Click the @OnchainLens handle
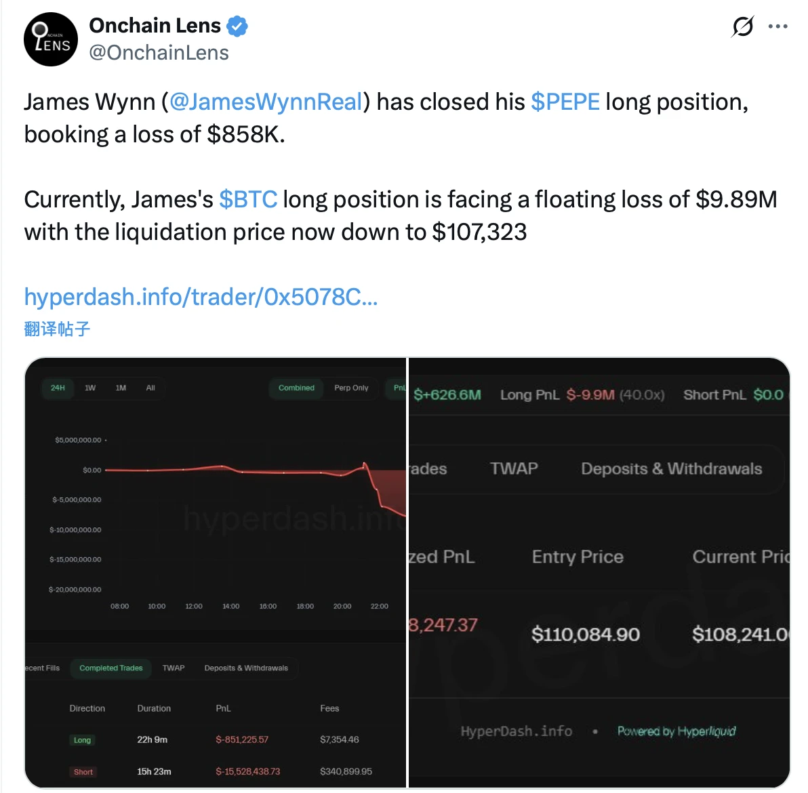This screenshot has width=808, height=793. click(159, 53)
